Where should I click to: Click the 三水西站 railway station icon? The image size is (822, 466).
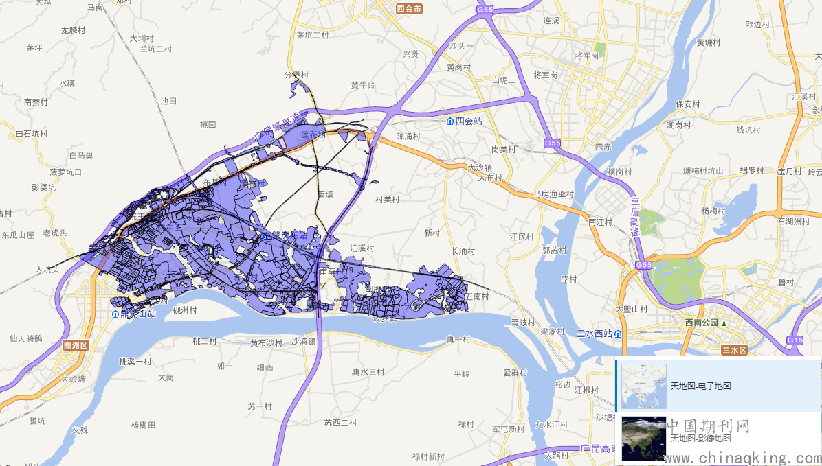pyautogui.click(x=618, y=334)
